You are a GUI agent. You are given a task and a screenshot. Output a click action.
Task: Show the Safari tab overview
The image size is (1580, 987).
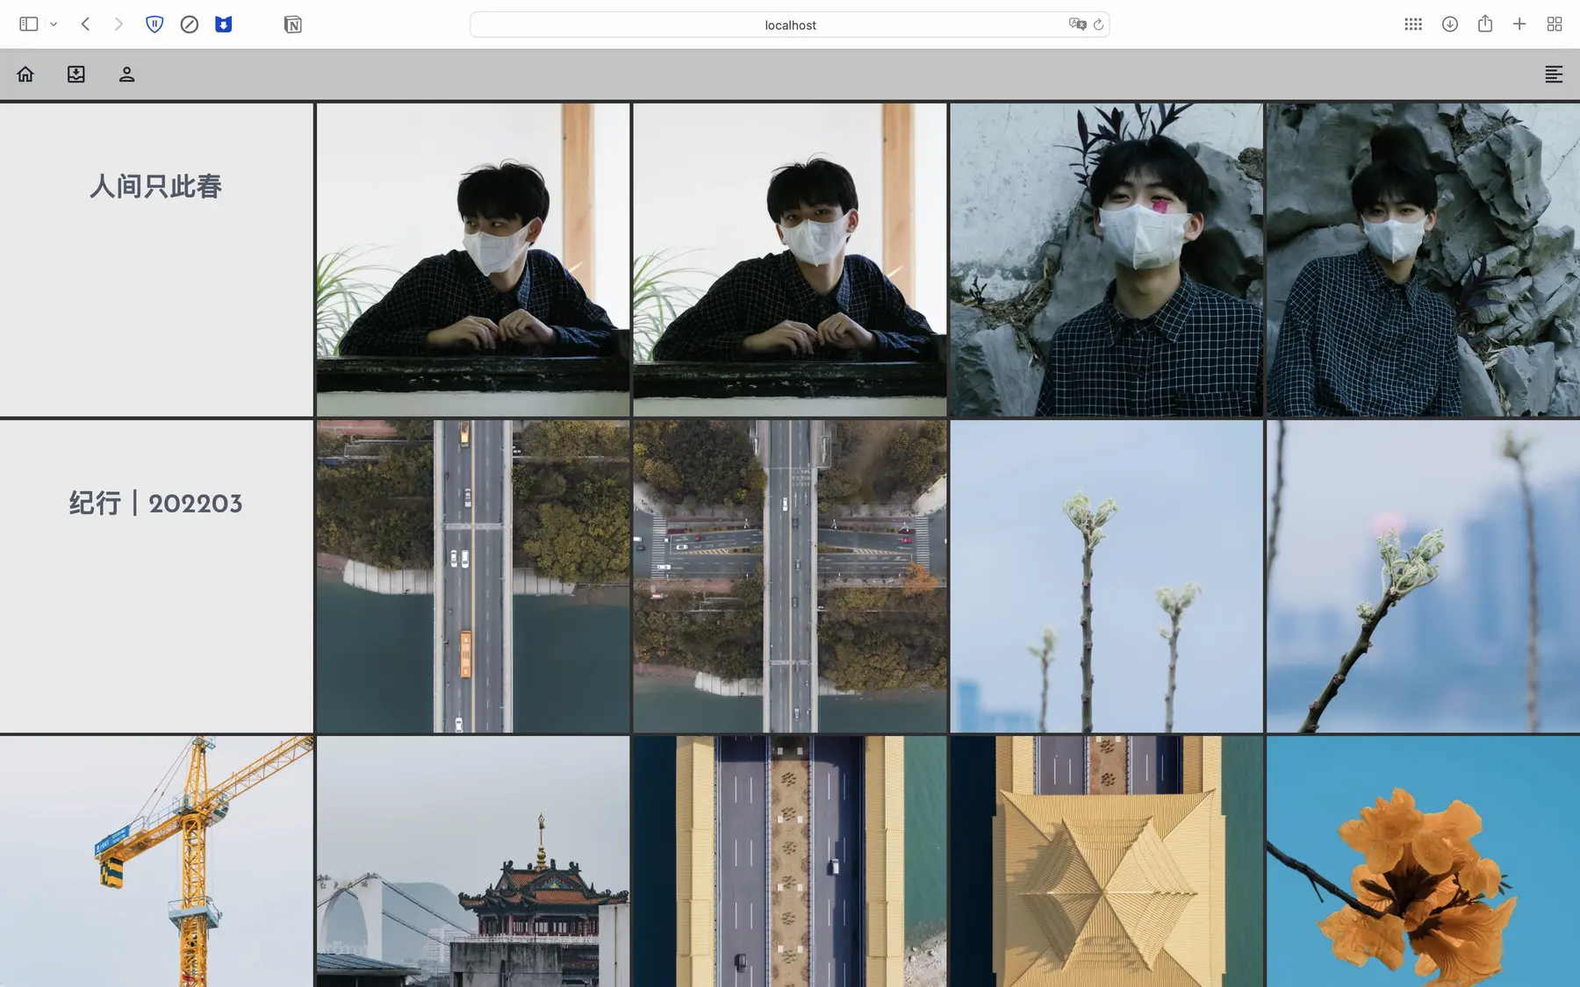(1555, 25)
